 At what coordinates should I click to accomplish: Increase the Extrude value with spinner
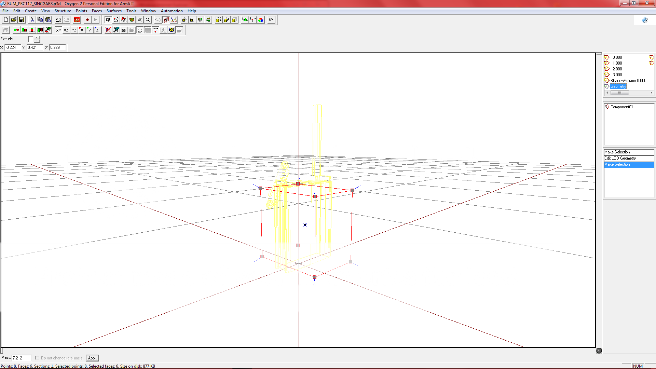tap(37, 38)
